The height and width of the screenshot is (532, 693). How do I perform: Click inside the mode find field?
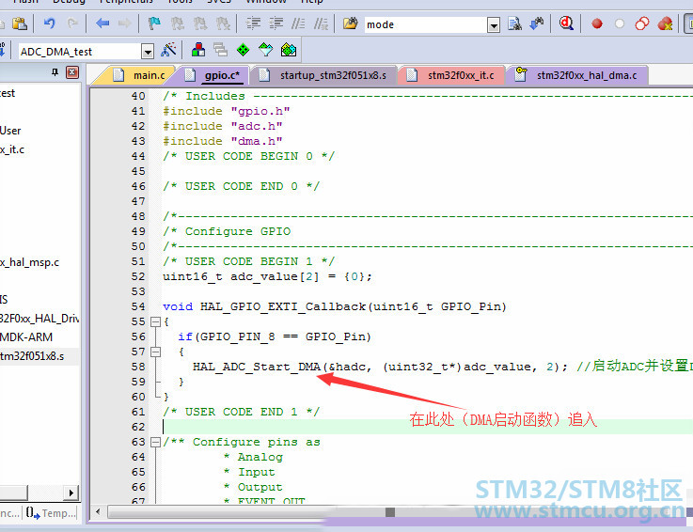[426, 24]
